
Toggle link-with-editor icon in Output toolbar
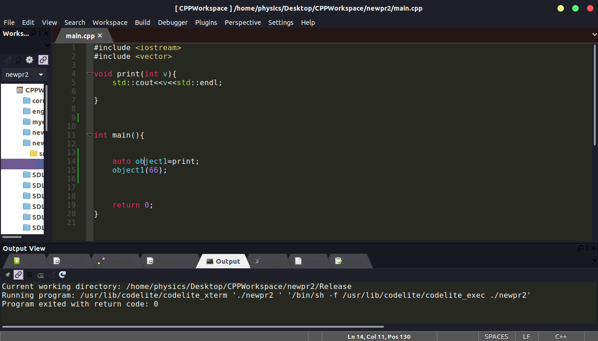point(18,275)
